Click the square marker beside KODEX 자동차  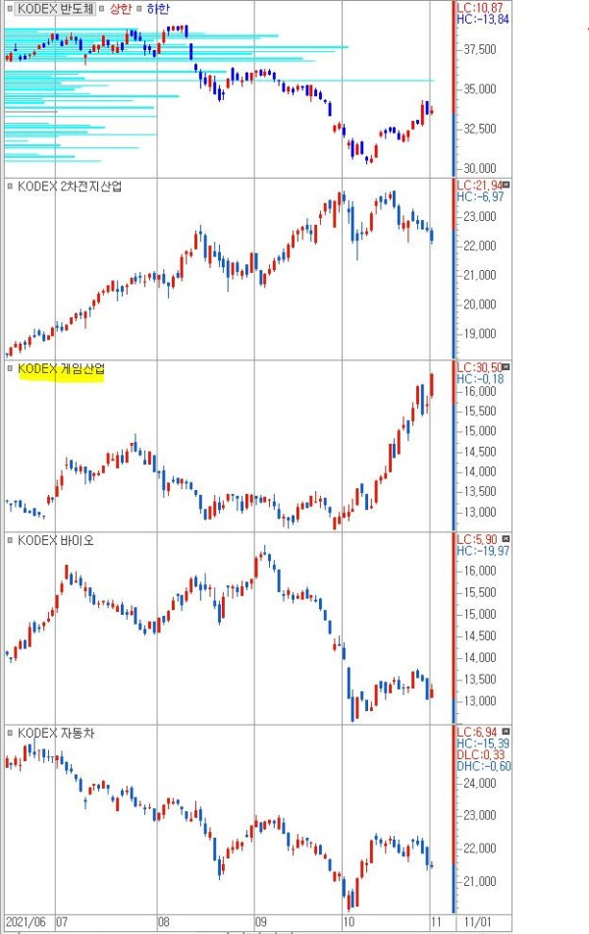click(10, 733)
